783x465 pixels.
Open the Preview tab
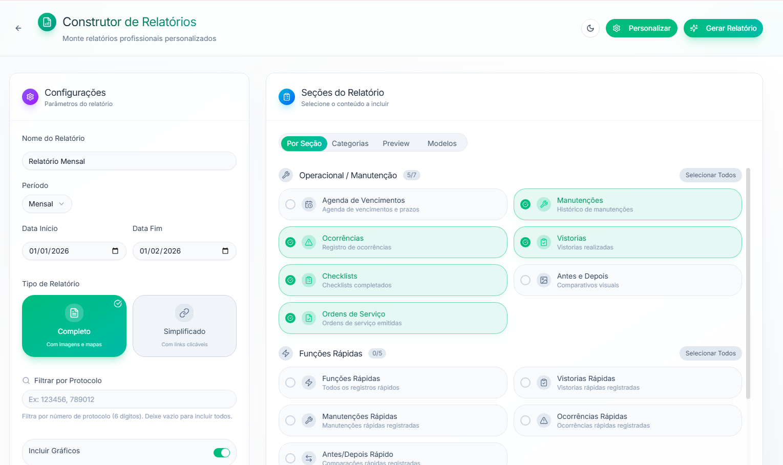[396, 143]
